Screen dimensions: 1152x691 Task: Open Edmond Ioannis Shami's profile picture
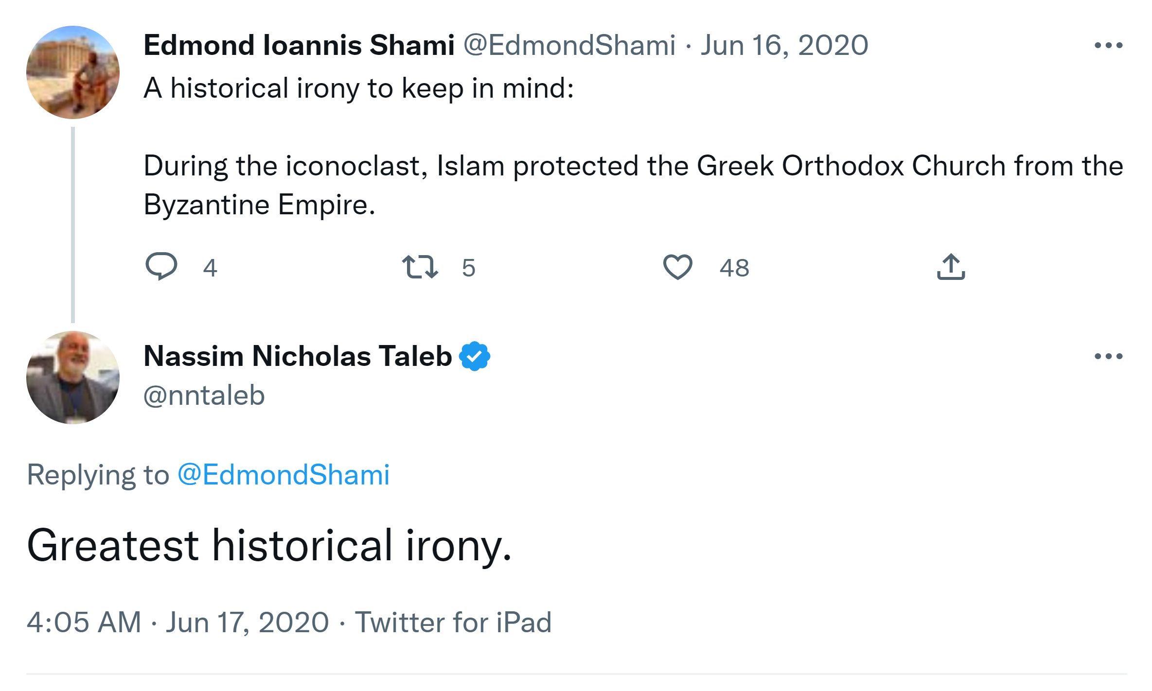pyautogui.click(x=73, y=72)
